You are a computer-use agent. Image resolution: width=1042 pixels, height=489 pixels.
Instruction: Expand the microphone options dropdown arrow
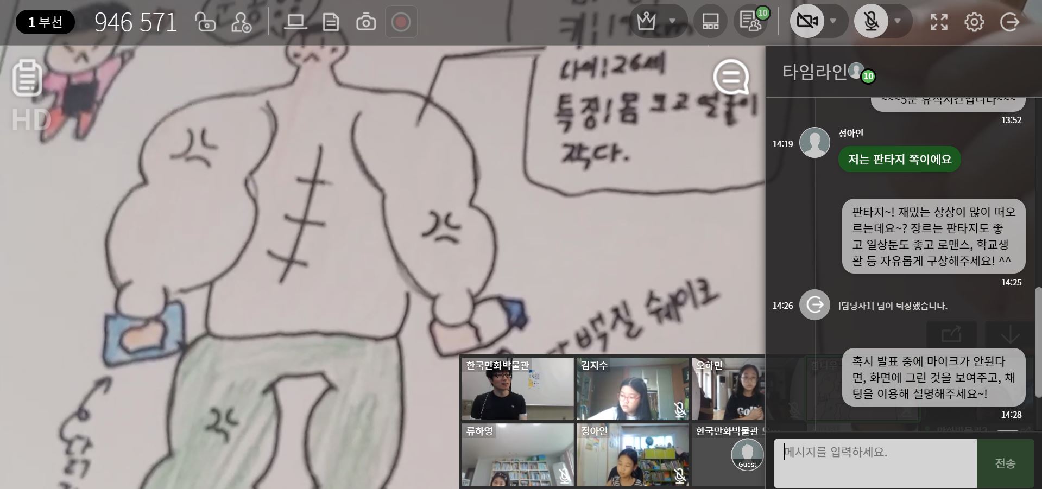(898, 22)
